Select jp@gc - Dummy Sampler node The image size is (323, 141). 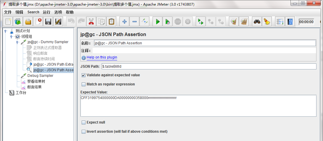(48, 42)
